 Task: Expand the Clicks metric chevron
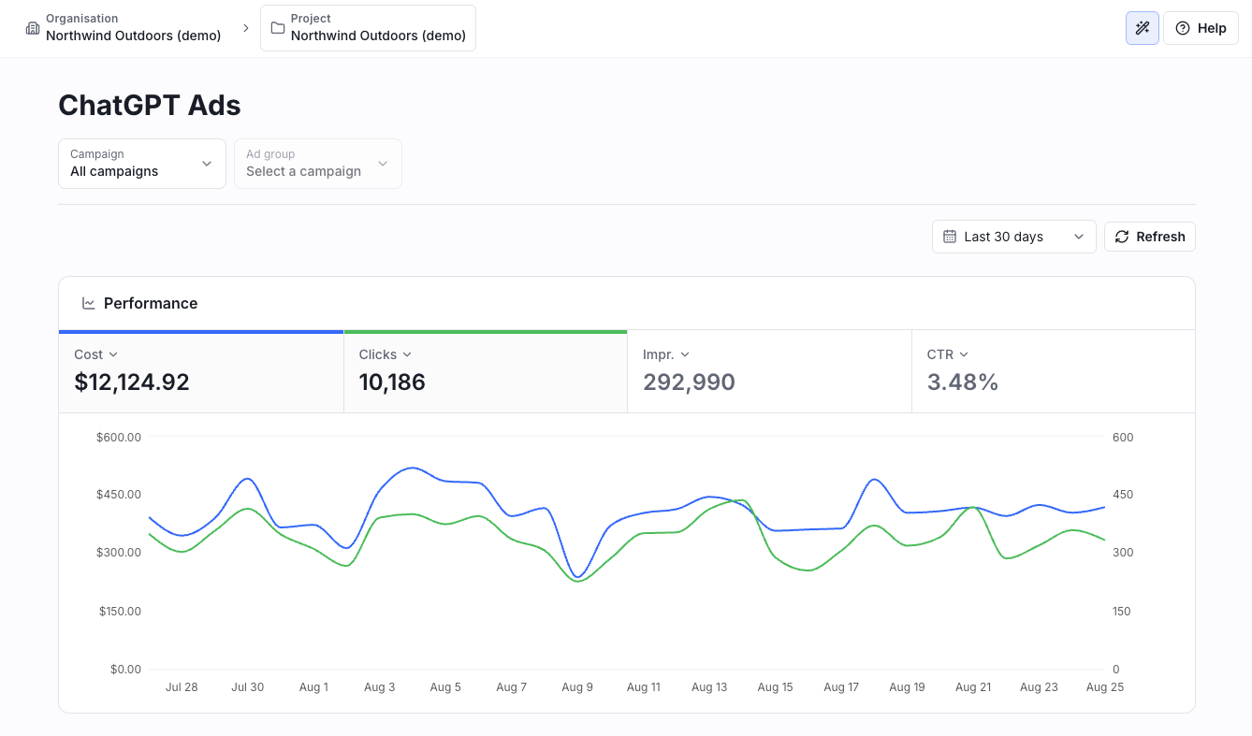[407, 354]
